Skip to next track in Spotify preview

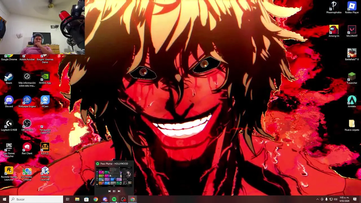pyautogui.click(x=119, y=191)
